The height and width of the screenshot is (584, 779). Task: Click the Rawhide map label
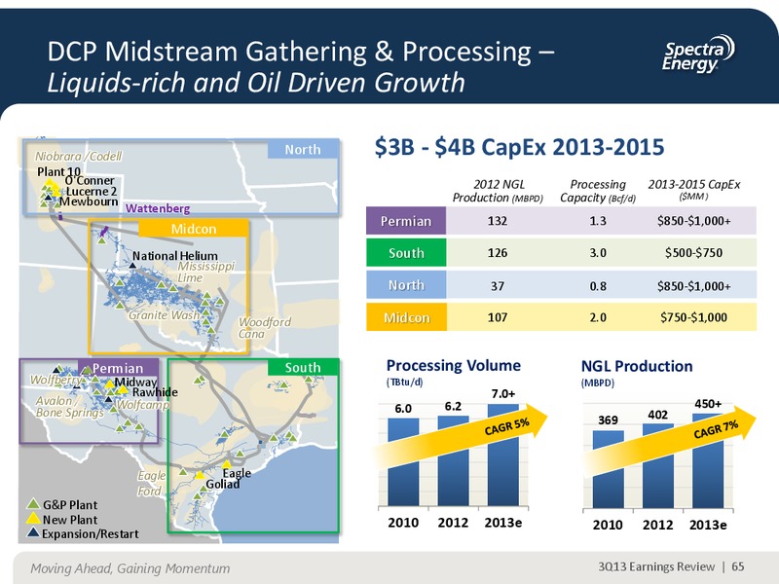[x=155, y=392]
